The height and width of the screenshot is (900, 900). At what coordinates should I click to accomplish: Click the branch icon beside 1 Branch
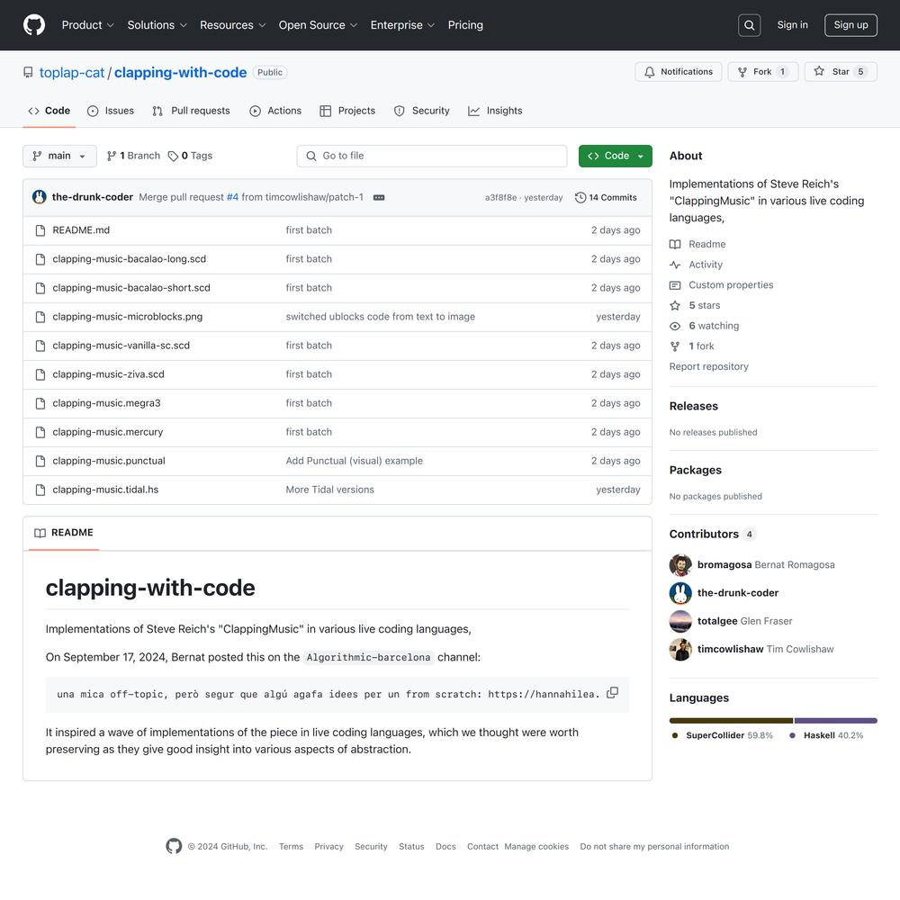click(112, 156)
